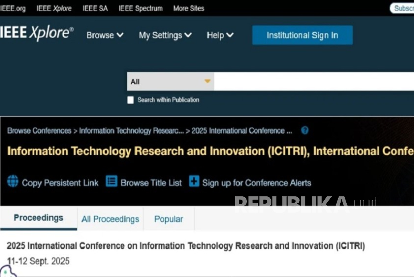
Task: Expand the My Settings menu
Action: [165, 35]
